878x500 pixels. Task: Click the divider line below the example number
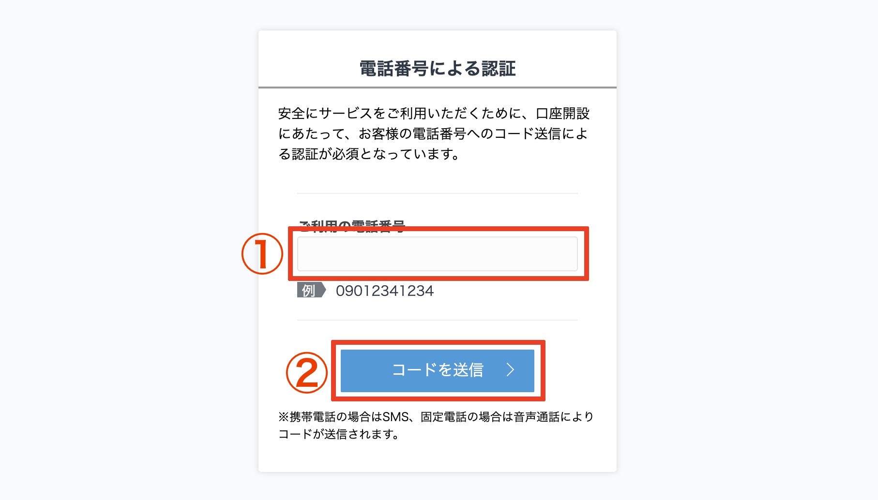pos(437,320)
